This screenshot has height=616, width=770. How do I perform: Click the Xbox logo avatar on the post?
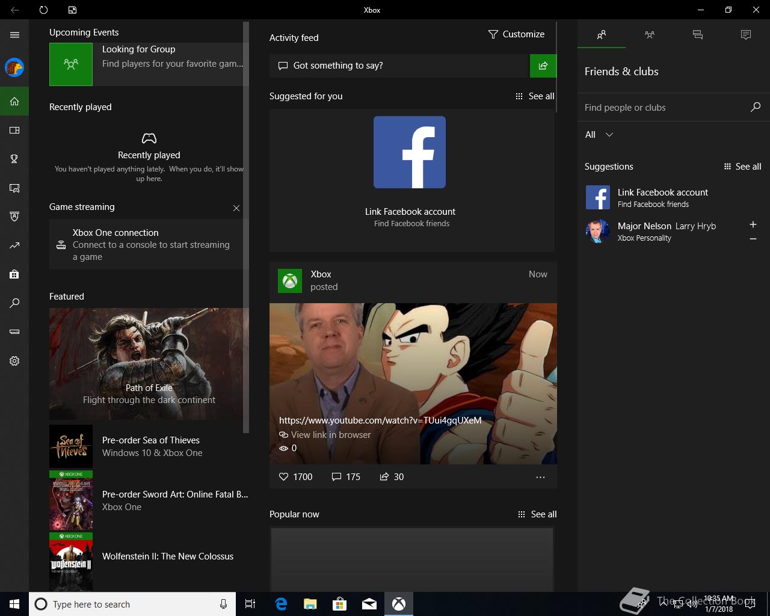290,281
